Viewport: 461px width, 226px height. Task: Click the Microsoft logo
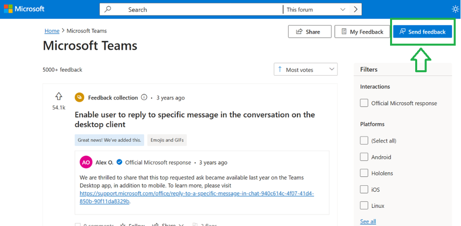pyautogui.click(x=24, y=9)
